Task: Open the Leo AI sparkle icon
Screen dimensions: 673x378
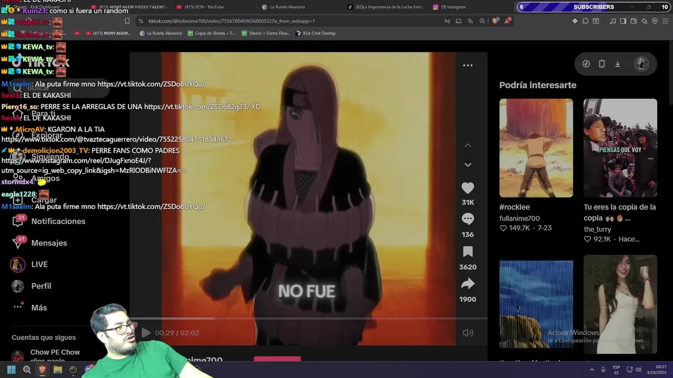Action: (x=644, y=21)
